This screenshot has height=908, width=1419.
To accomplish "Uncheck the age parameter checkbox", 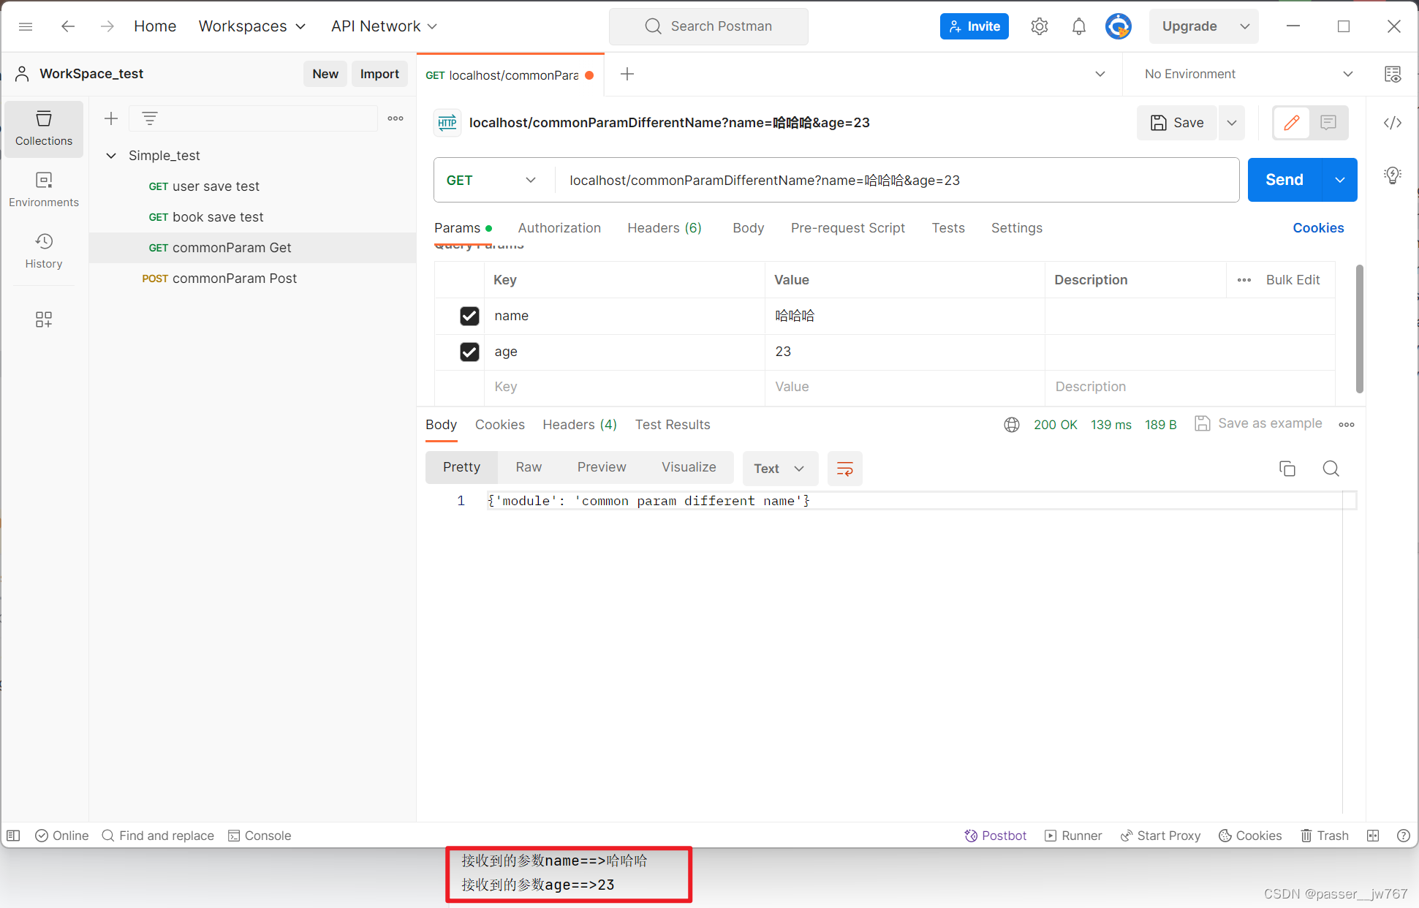I will tap(469, 352).
